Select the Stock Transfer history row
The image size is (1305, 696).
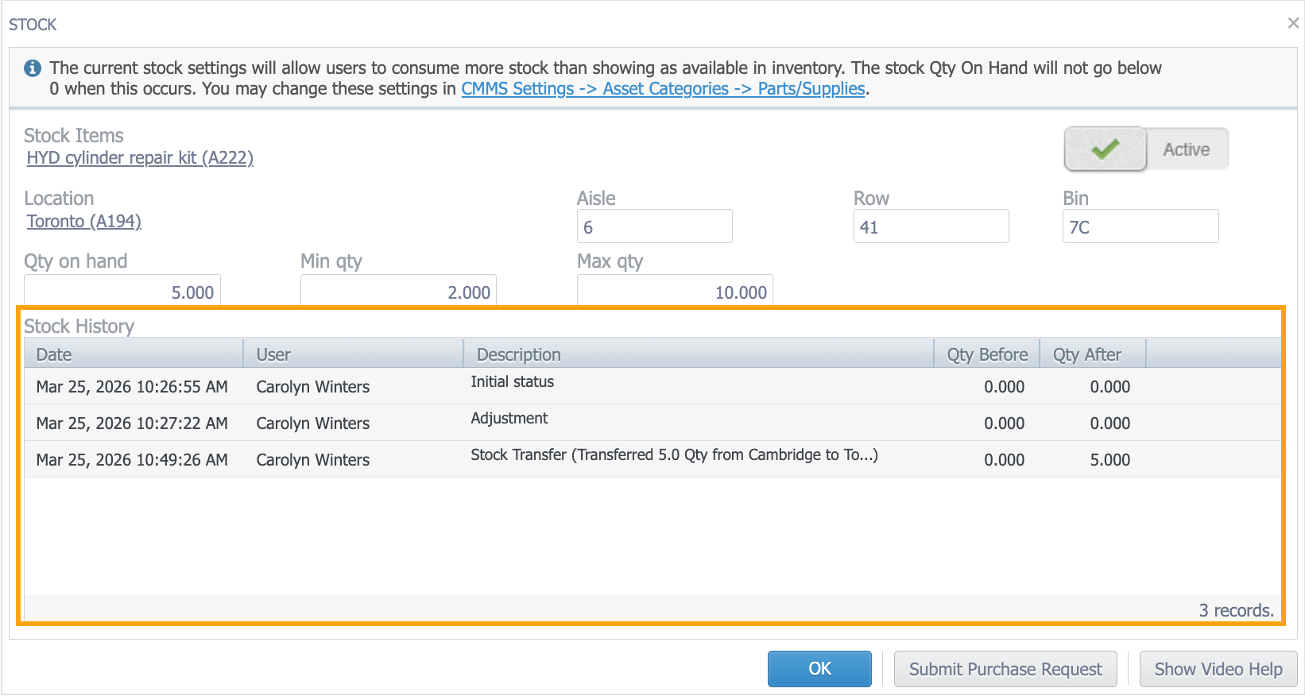[652, 459]
